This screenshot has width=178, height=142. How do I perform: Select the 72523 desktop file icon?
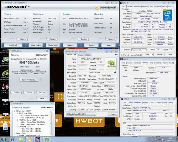pyautogui.click(x=5, y=127)
